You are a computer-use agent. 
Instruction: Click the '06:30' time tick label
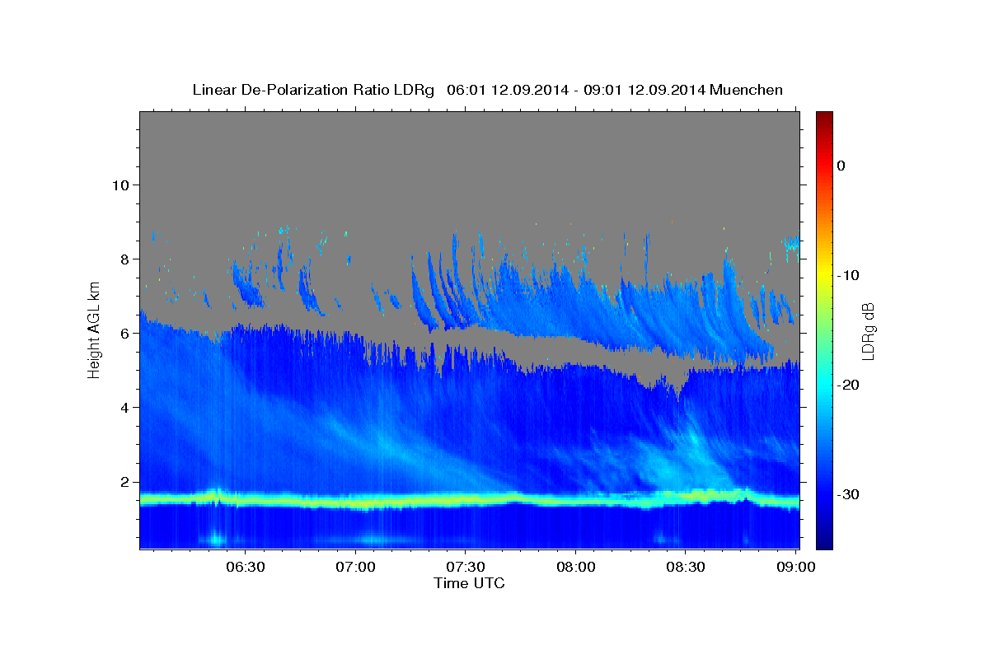pos(246,568)
